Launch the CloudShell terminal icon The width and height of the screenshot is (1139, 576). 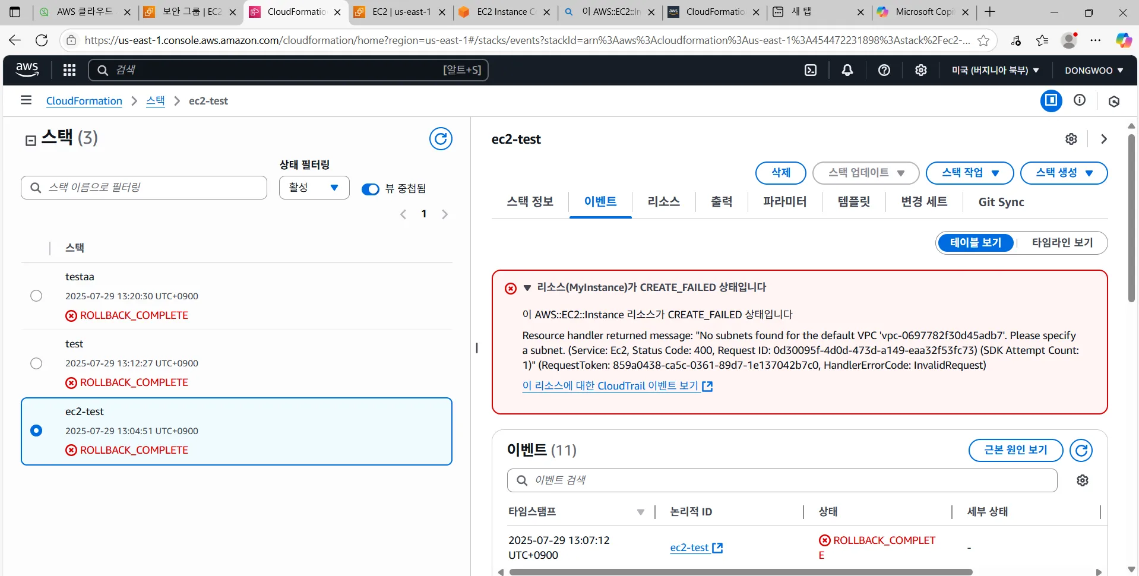pos(811,70)
